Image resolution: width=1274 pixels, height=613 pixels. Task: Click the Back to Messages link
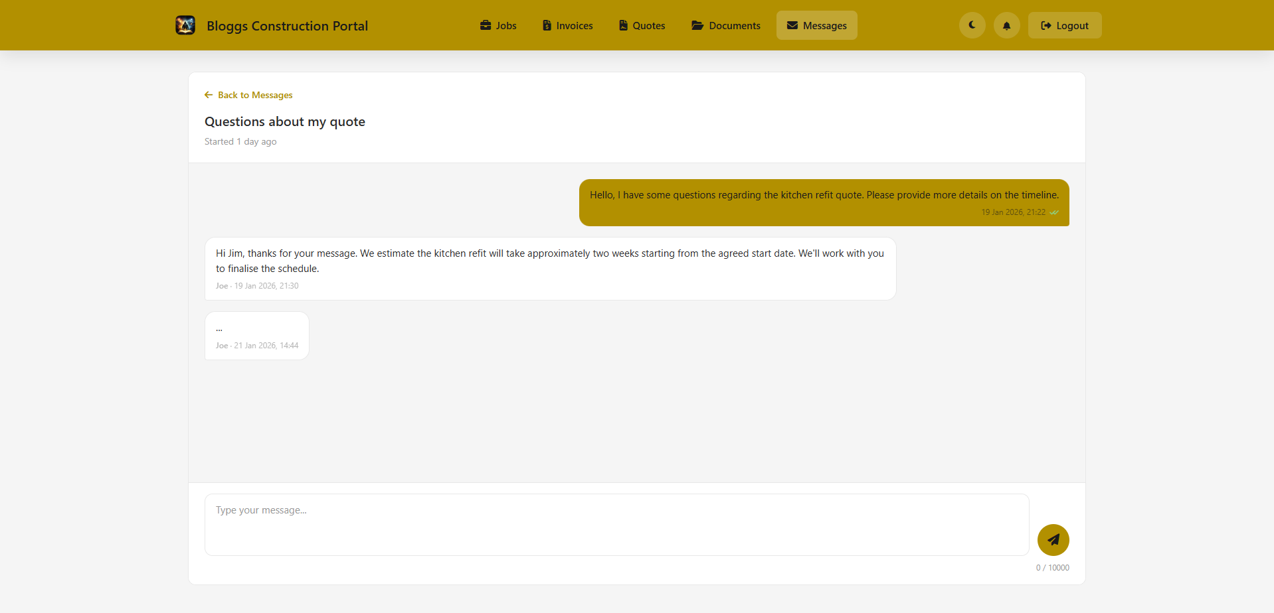(x=254, y=95)
